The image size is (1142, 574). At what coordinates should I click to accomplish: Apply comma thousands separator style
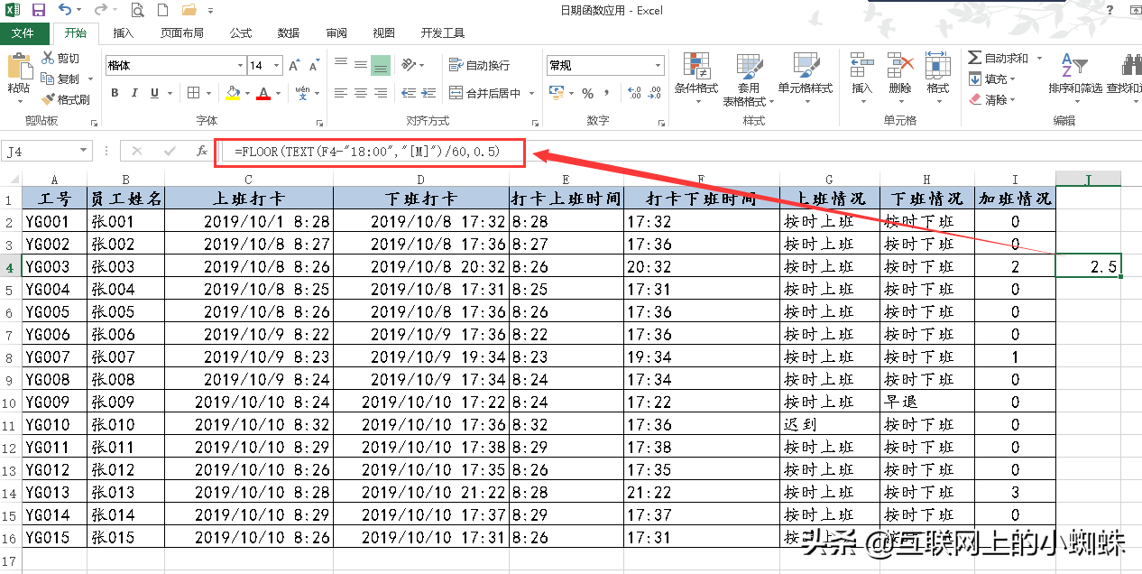(607, 93)
